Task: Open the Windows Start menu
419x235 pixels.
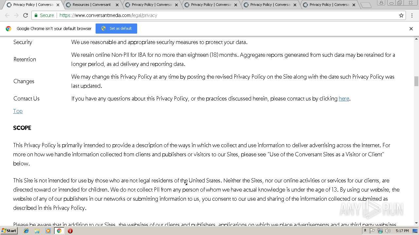Action: 9,231
